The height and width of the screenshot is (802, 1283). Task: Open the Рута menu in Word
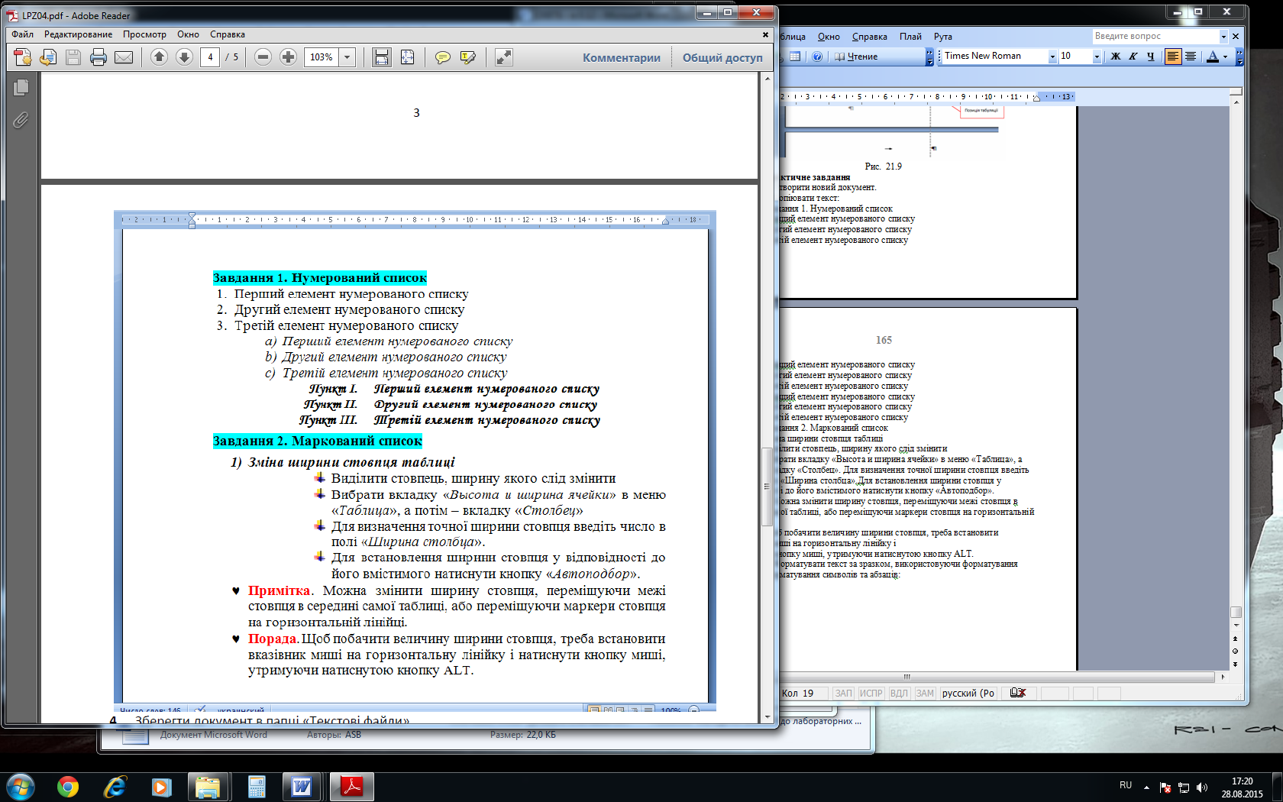pyautogui.click(x=942, y=37)
